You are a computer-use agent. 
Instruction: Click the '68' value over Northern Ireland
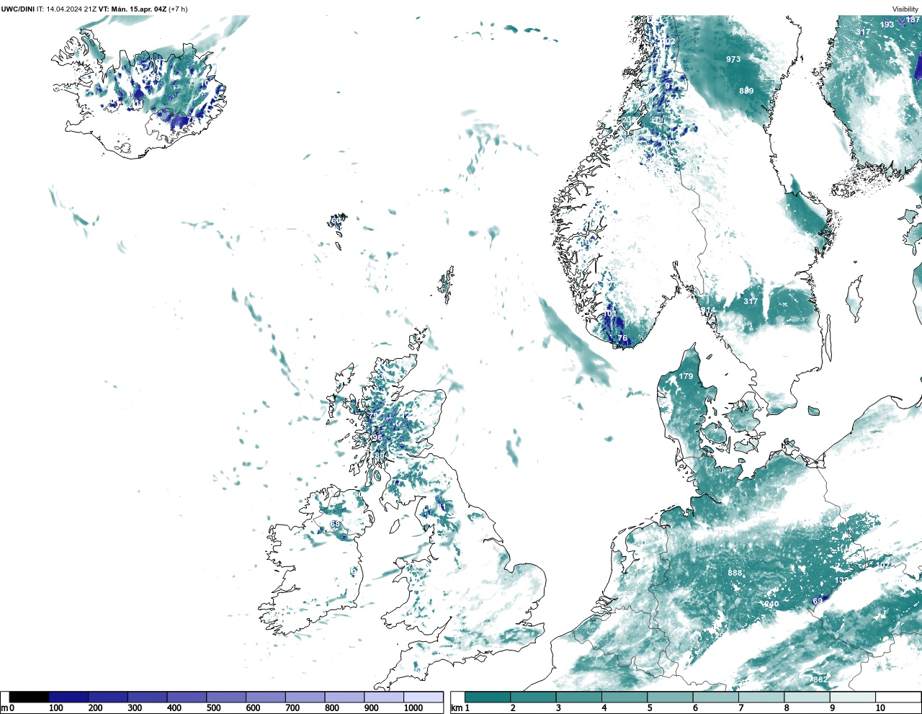[335, 524]
